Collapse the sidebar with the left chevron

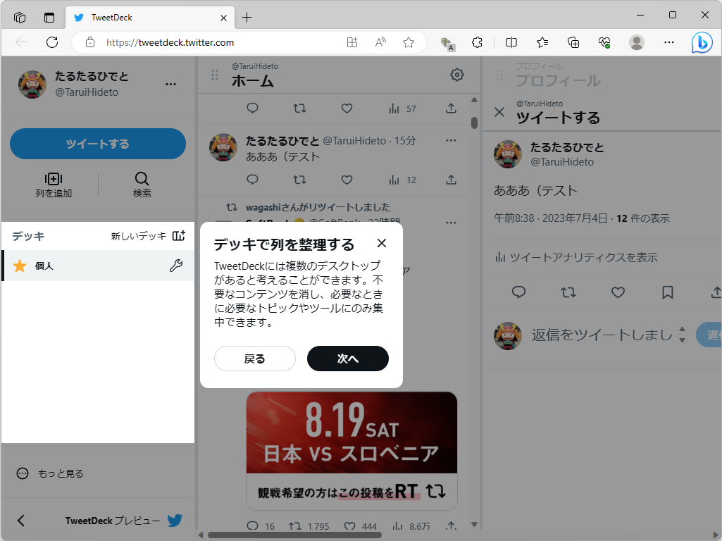point(21,521)
